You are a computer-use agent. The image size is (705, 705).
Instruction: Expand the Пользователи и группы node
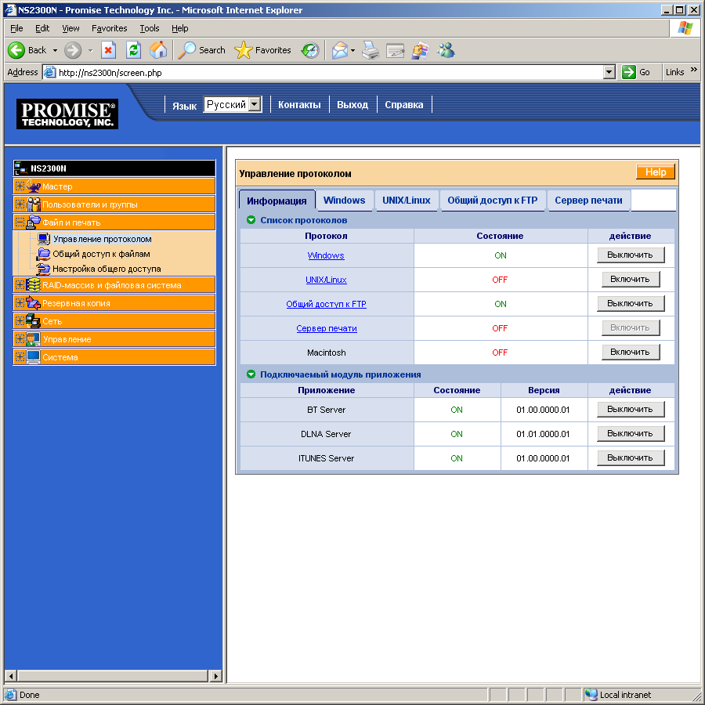point(20,204)
